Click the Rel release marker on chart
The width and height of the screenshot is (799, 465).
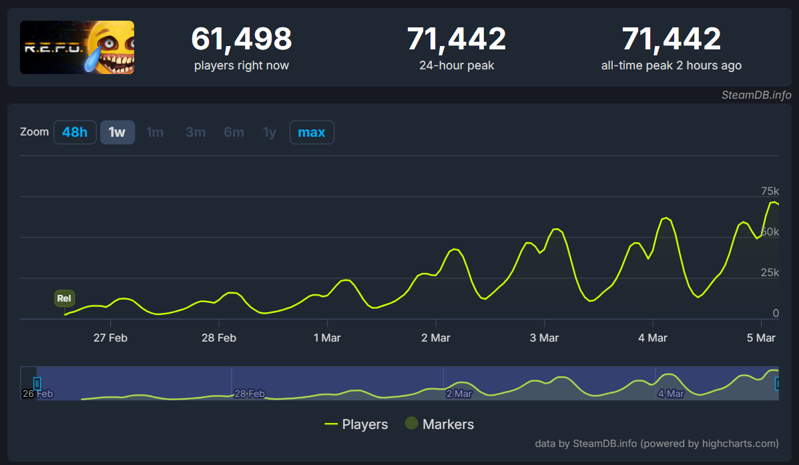[64, 298]
